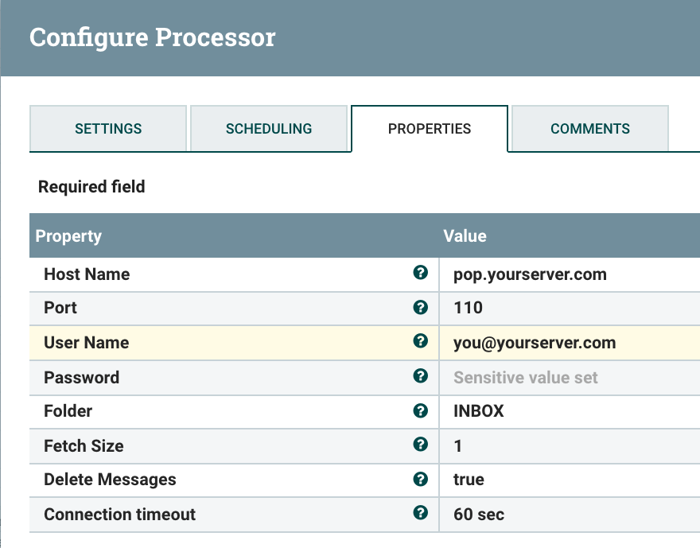Click the Fetch Size help icon
The image size is (700, 548).
coord(421,445)
